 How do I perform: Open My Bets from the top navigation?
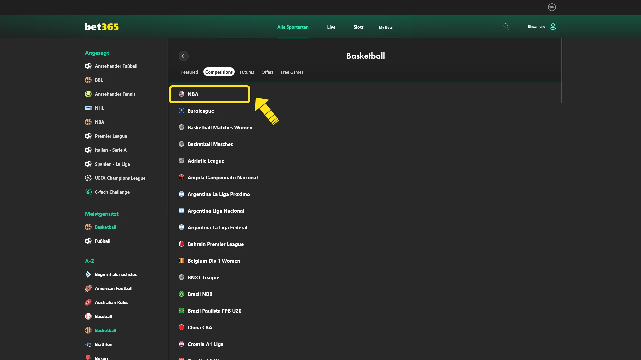386,27
